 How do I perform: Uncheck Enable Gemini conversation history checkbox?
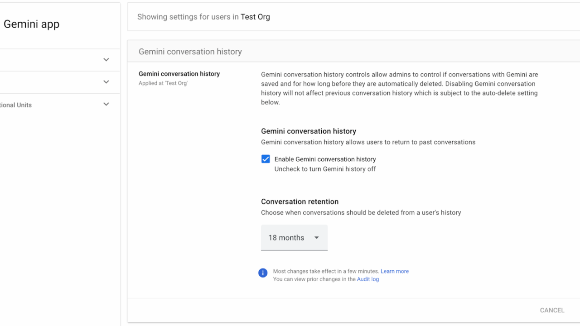pos(266,159)
